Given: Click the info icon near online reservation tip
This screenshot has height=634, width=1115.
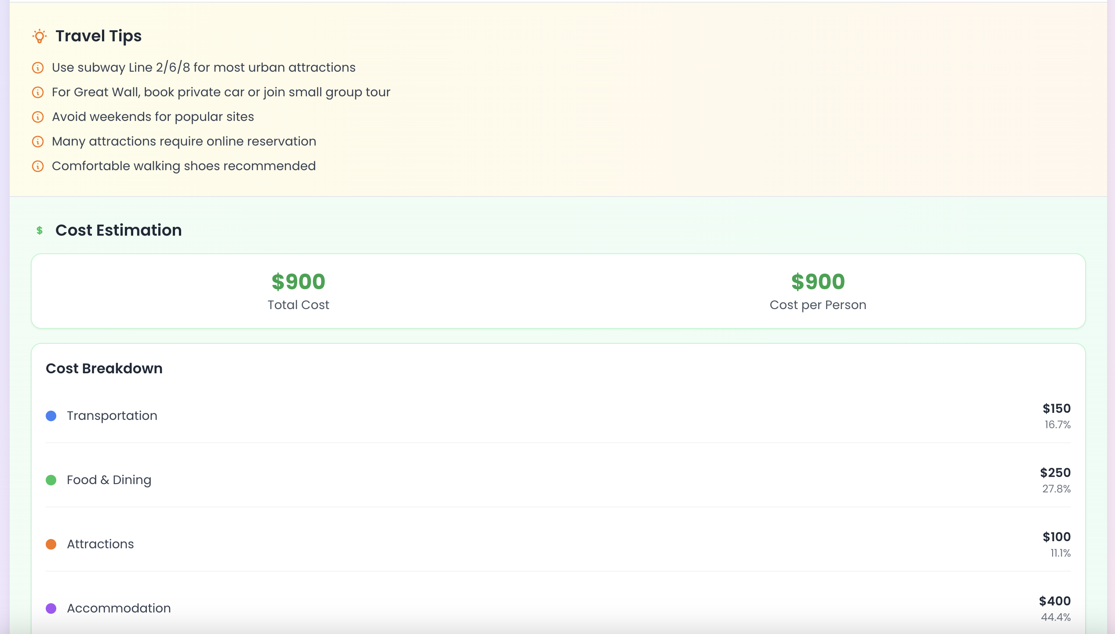Looking at the screenshot, I should tap(38, 142).
